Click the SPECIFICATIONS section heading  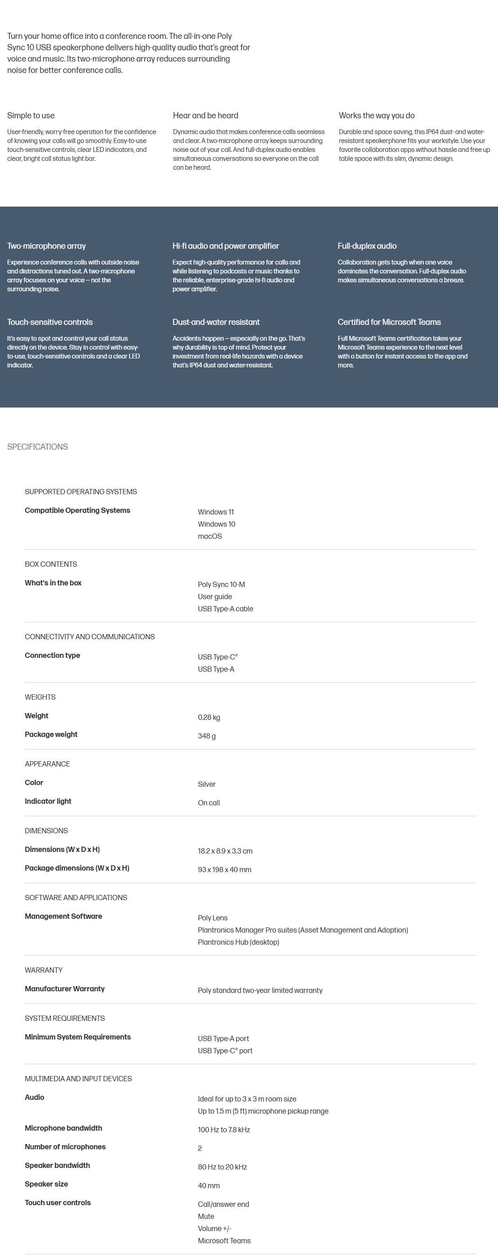point(38,447)
